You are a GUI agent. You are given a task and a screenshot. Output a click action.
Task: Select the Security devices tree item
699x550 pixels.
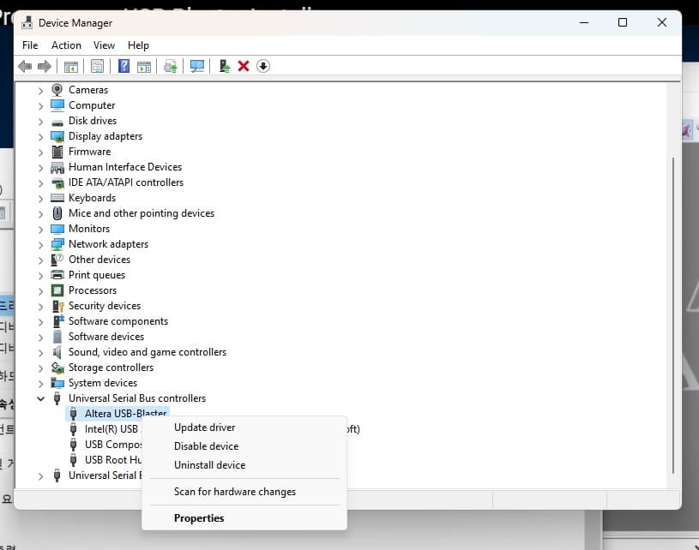[x=105, y=306]
